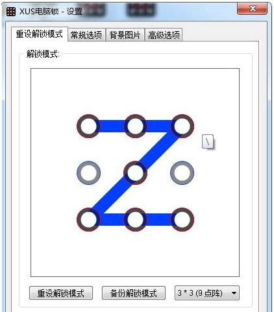Expand the grid size dropdown arrow
Screen dimensions: 274x312
(234, 293)
